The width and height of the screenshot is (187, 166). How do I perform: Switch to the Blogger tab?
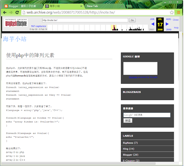22,6
